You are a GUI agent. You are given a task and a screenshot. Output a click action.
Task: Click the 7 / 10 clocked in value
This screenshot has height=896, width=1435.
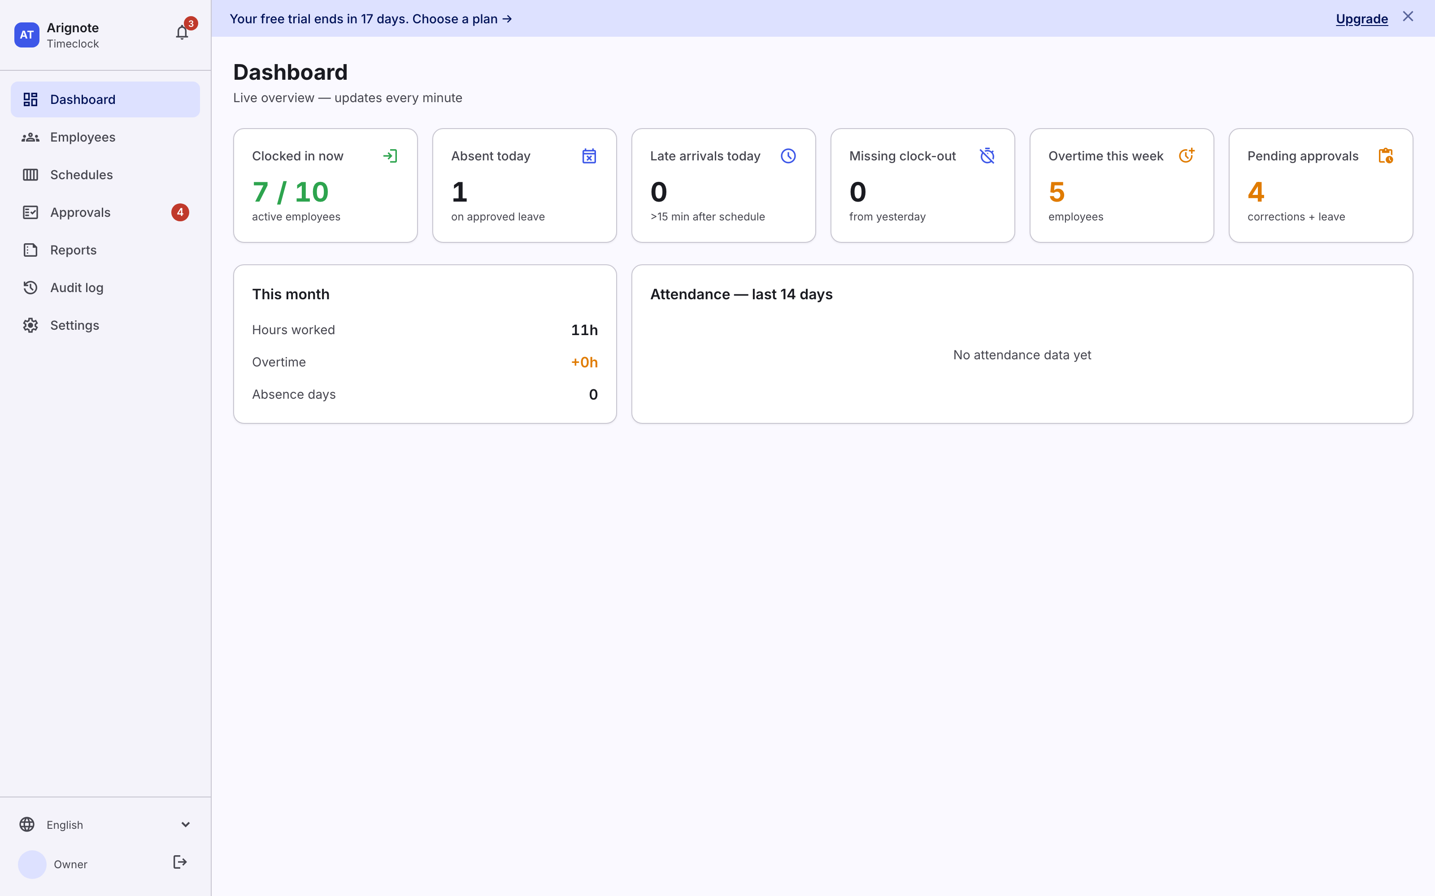tap(290, 192)
